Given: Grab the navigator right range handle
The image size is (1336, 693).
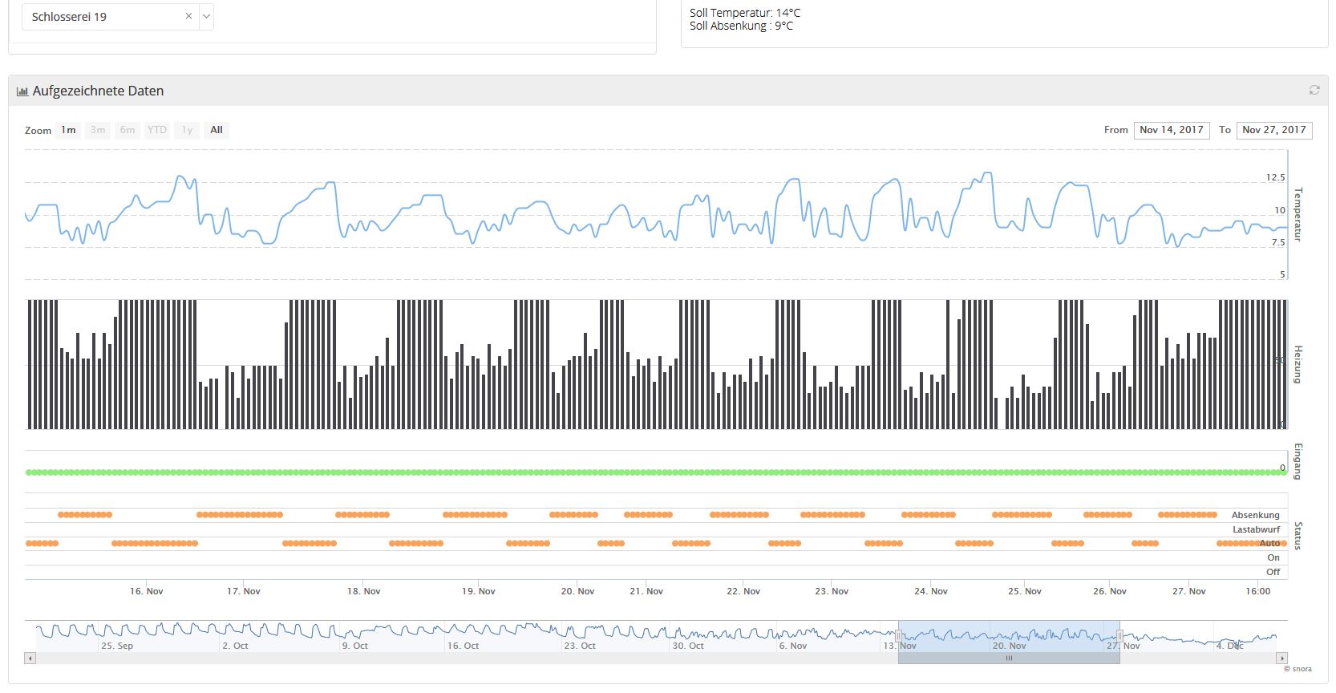Looking at the screenshot, I should (1119, 635).
